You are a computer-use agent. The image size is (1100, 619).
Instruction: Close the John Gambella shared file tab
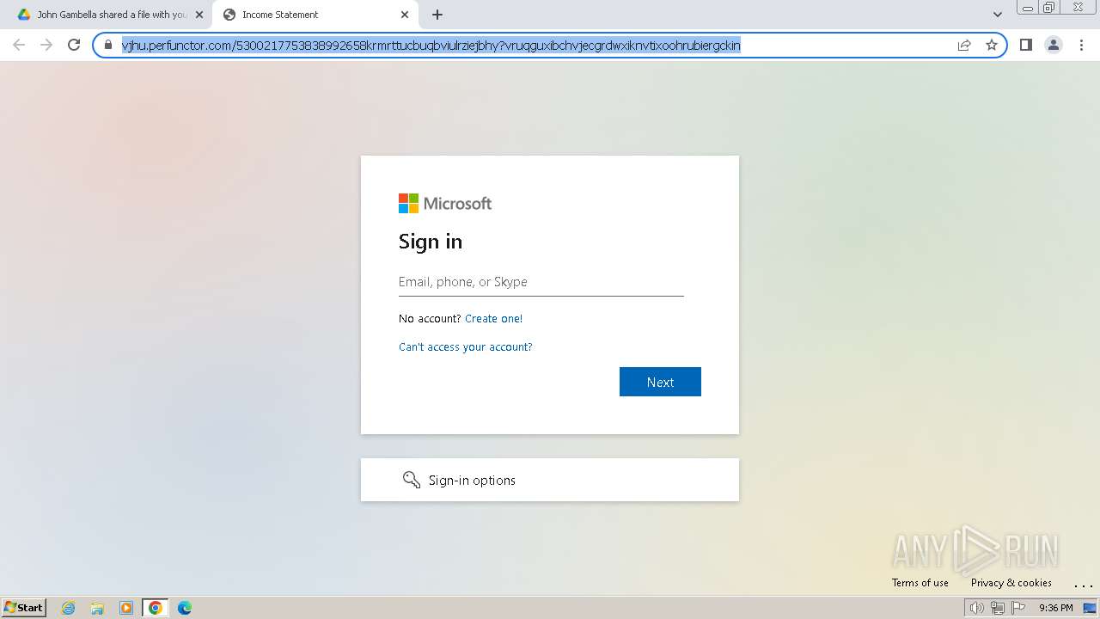pyautogui.click(x=199, y=15)
